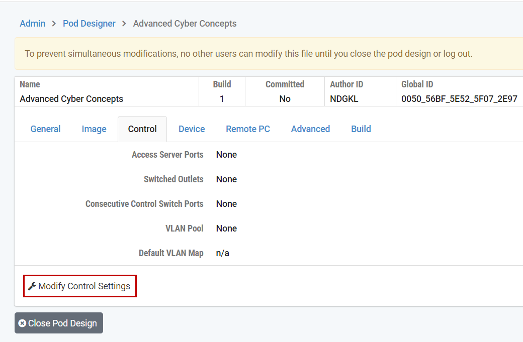Click the VLAN Pool None value

tap(226, 229)
